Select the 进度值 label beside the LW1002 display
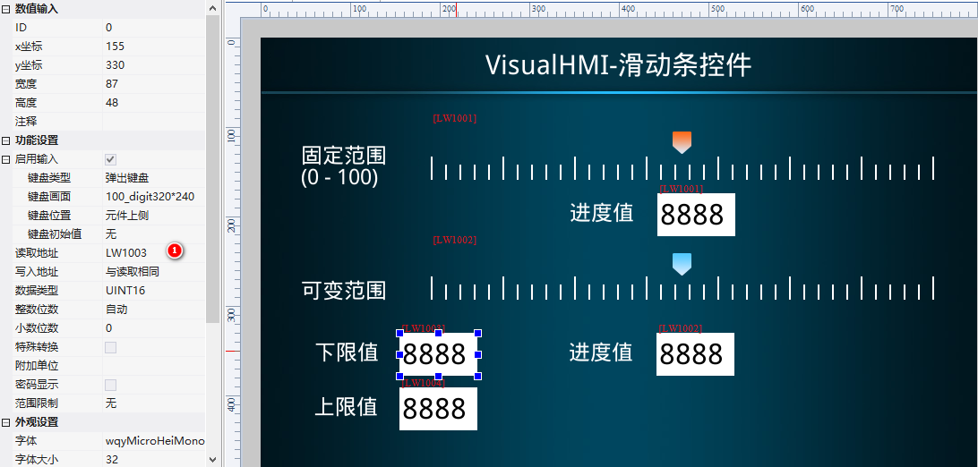 point(601,352)
